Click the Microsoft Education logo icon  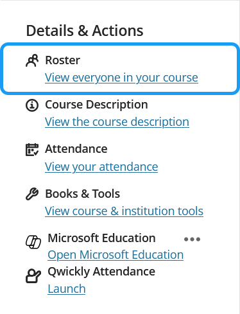(x=33, y=242)
